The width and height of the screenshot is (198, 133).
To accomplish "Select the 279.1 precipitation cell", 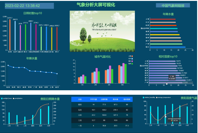I will (115, 110).
